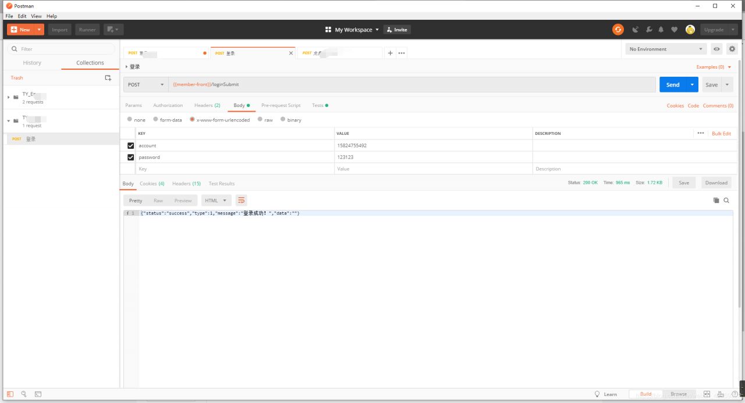The height and width of the screenshot is (403, 745).
Task: Open new tab with plus icon
Action: (x=390, y=53)
